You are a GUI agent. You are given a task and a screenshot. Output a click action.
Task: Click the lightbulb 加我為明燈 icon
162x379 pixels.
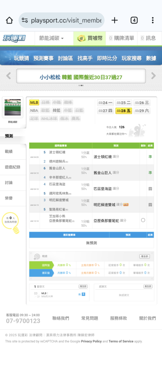click(11, 222)
